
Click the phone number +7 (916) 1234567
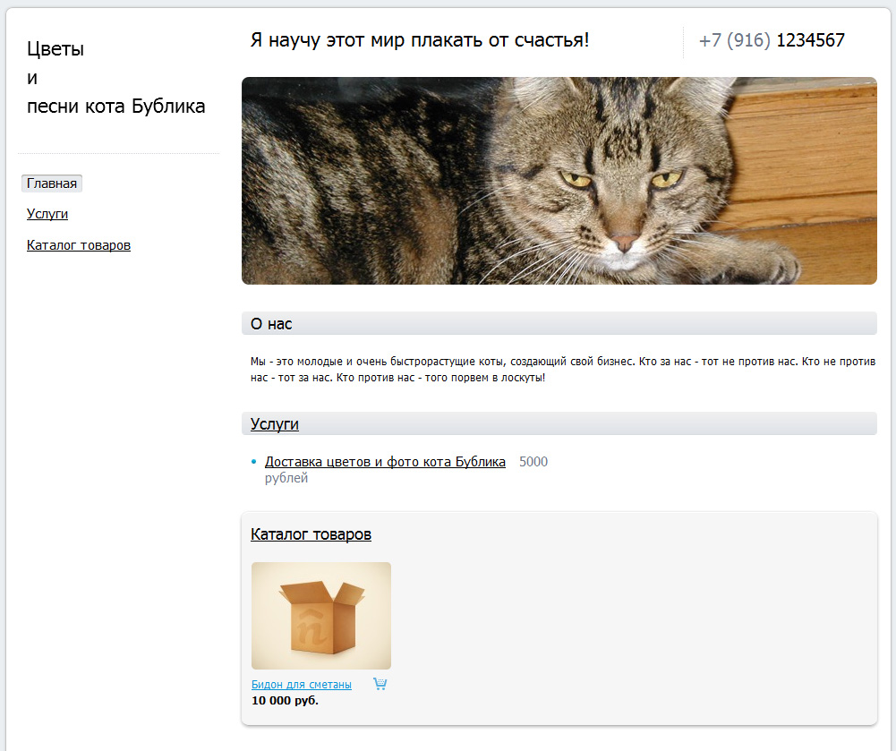click(x=772, y=40)
